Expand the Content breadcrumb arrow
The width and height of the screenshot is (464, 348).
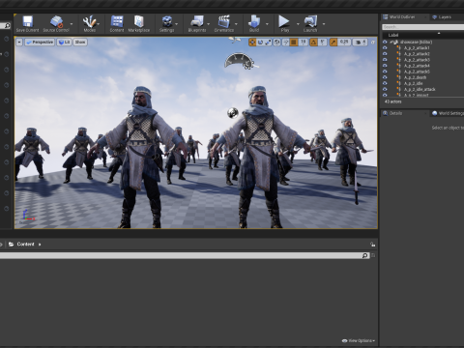coord(40,245)
